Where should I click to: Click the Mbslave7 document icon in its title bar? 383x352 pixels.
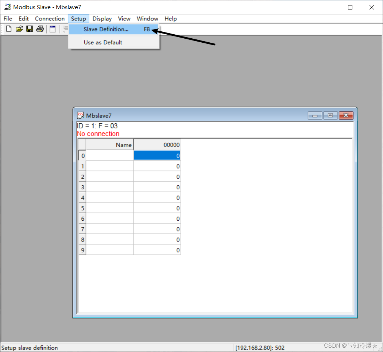tap(81, 115)
